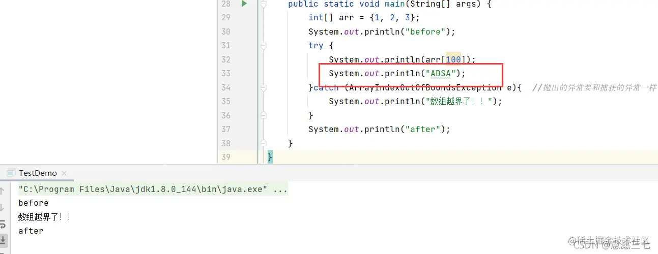658x254 pixels.
Task: Click line number 32 in the gutter
Action: (x=225, y=59)
